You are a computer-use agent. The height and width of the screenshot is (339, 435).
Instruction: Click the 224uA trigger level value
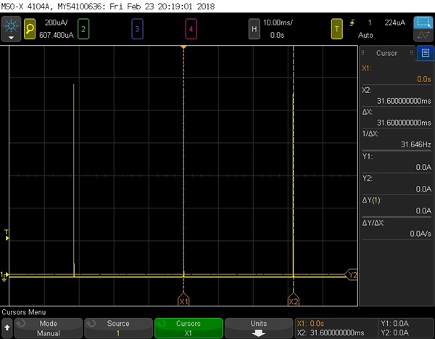click(395, 23)
